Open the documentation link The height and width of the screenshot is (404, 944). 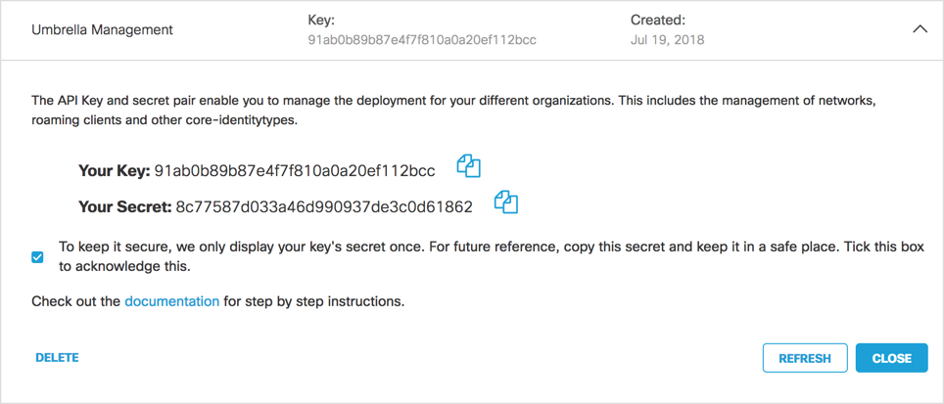coord(171,301)
